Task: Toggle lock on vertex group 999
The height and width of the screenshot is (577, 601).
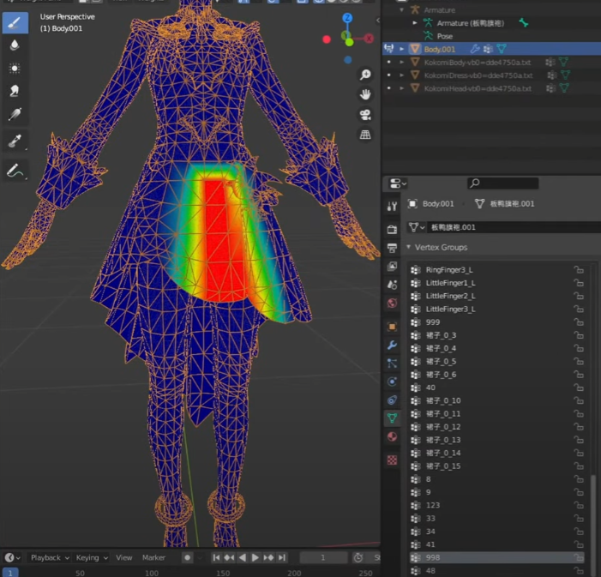Action: pos(580,322)
